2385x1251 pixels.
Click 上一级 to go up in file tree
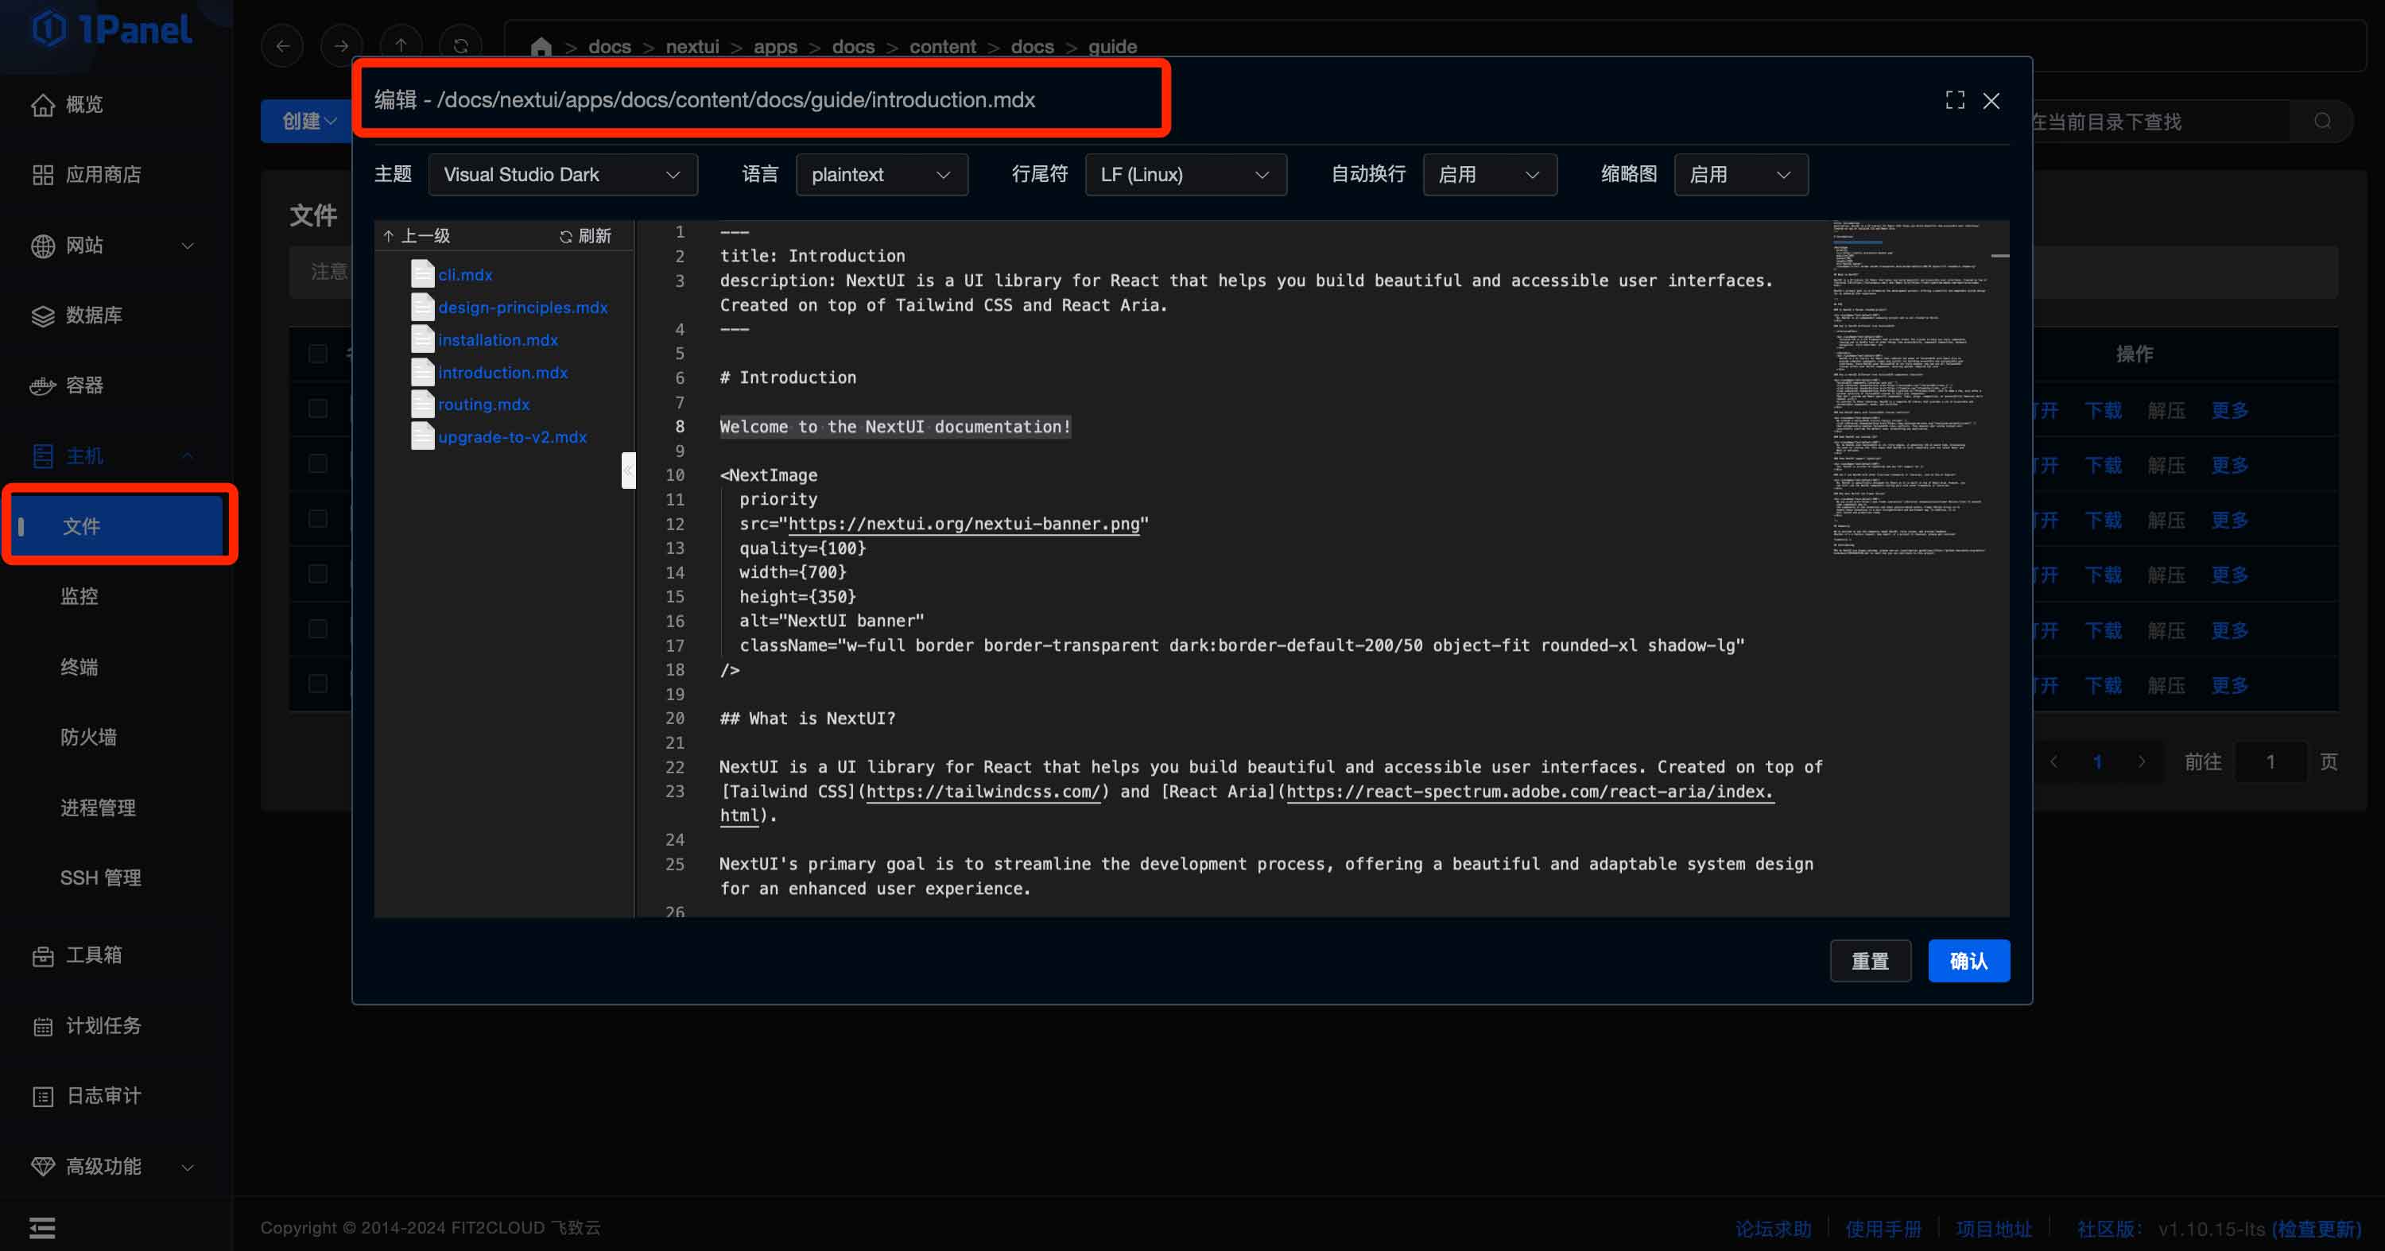click(417, 236)
